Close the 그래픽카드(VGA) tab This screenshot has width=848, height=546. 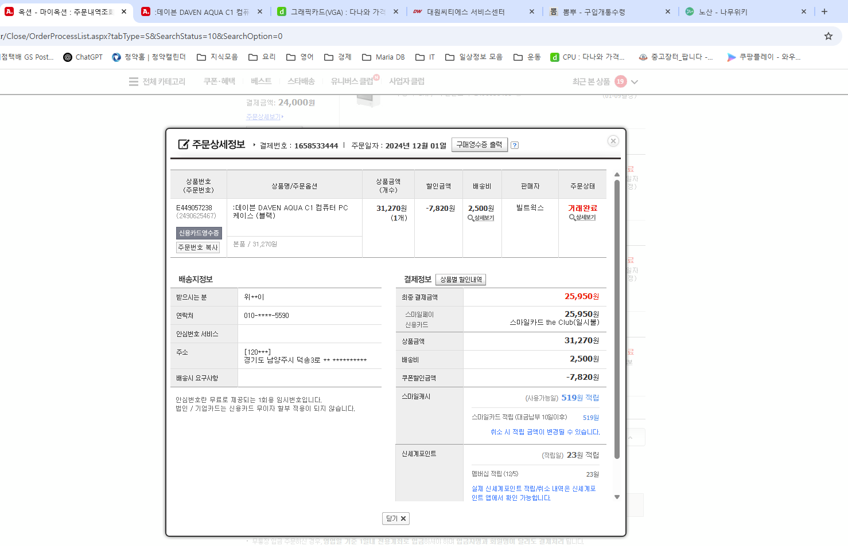pyautogui.click(x=396, y=11)
